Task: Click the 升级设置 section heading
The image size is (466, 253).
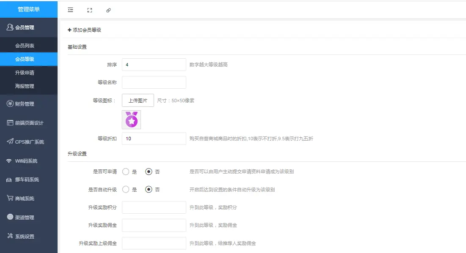Action: click(x=77, y=154)
